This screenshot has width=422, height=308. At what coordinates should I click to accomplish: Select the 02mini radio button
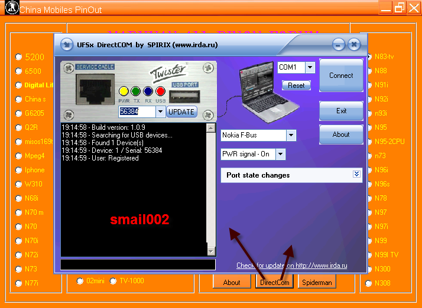pos(80,281)
